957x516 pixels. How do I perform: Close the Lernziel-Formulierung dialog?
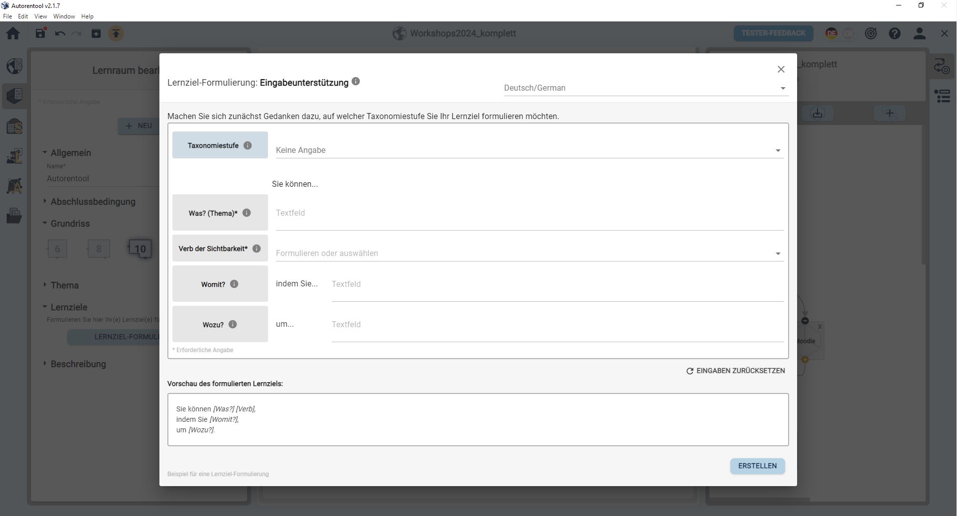pyautogui.click(x=781, y=70)
